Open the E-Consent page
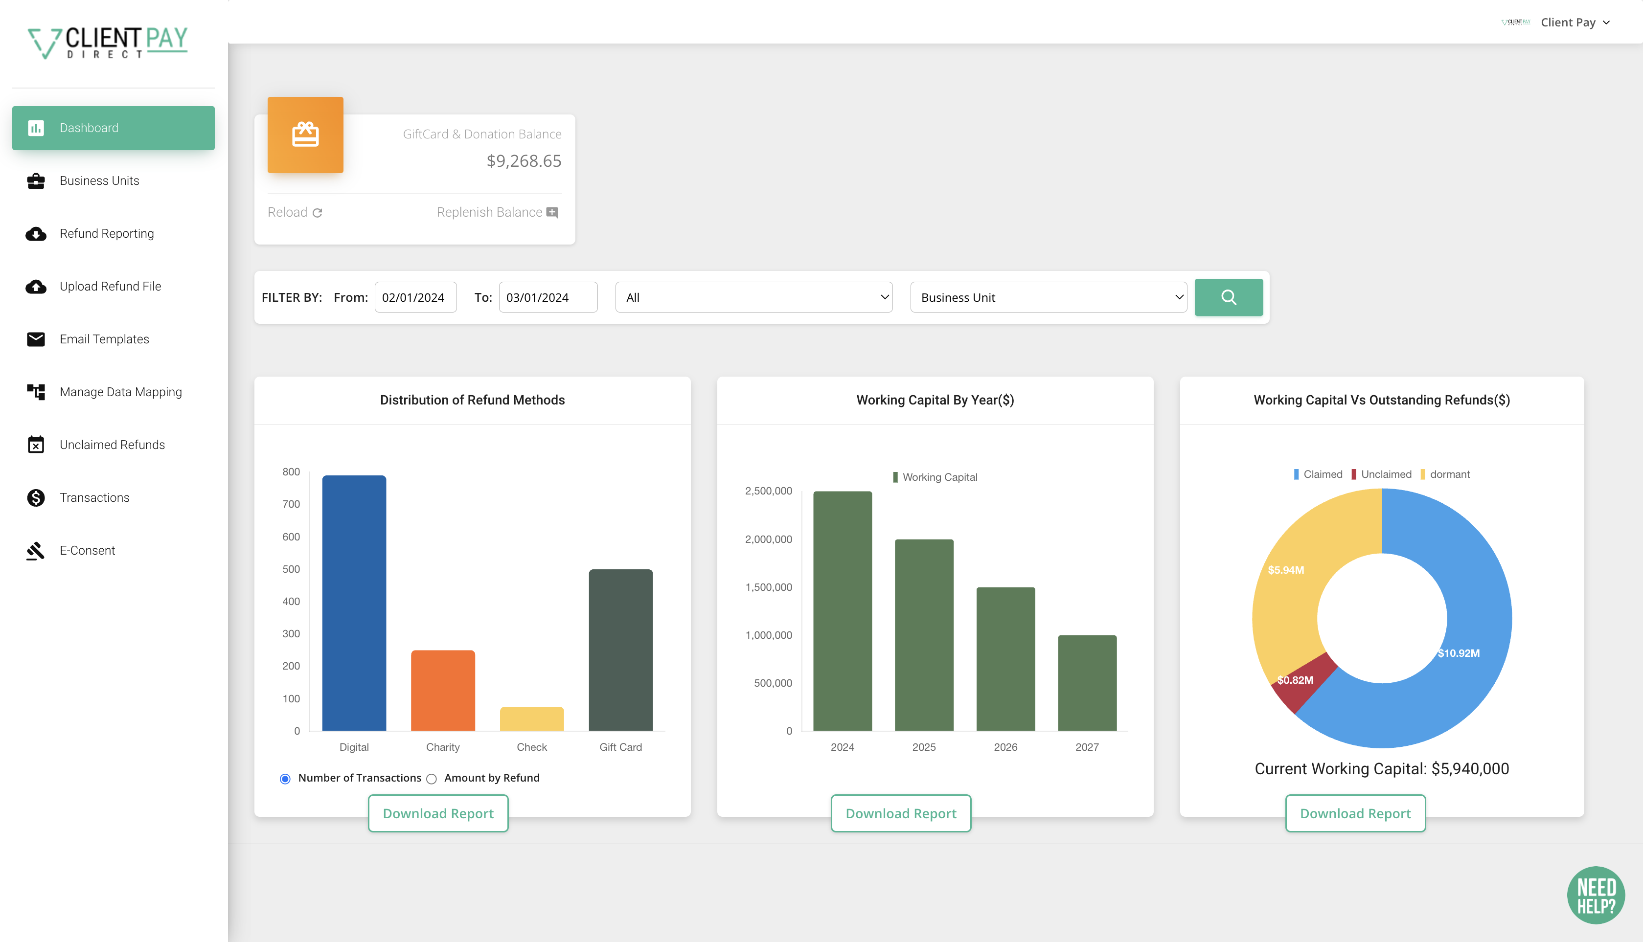Screen dimensions: 1643x942 coord(113,551)
